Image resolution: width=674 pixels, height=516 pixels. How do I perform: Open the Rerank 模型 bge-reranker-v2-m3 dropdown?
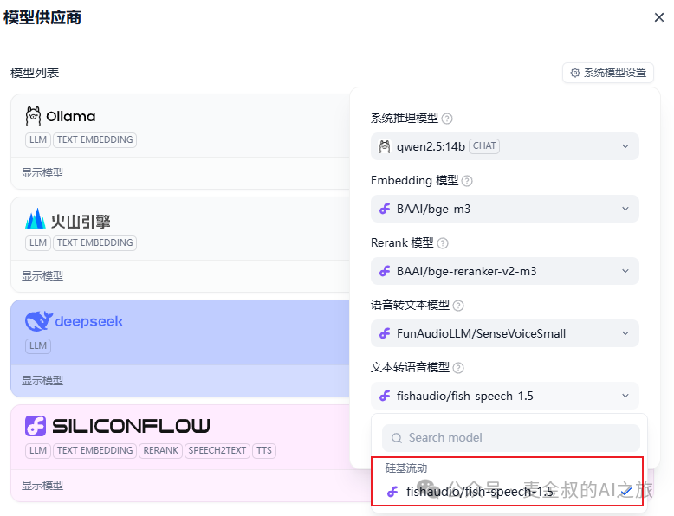pos(505,271)
